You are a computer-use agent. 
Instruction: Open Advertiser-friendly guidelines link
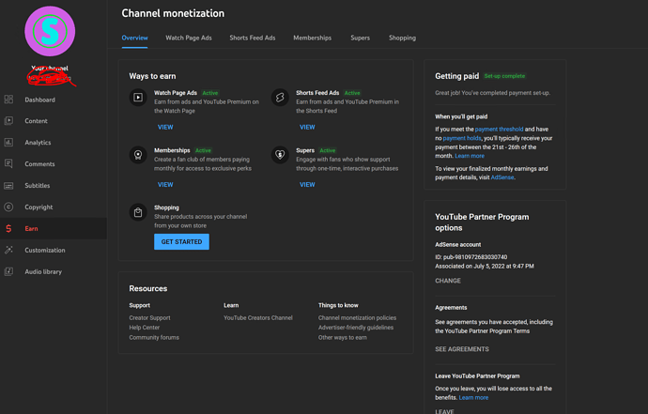(x=356, y=328)
